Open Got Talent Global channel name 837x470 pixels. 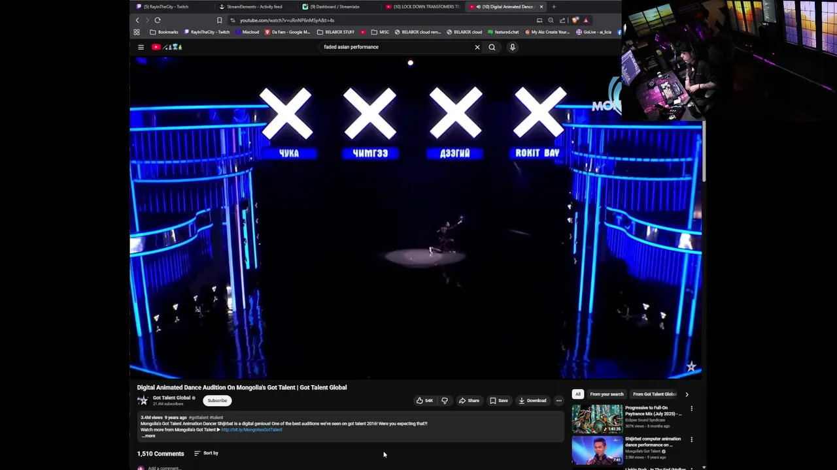pyautogui.click(x=171, y=398)
